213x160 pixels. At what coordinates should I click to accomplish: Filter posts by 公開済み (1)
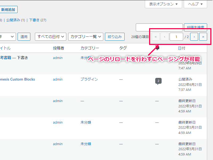point(16,20)
